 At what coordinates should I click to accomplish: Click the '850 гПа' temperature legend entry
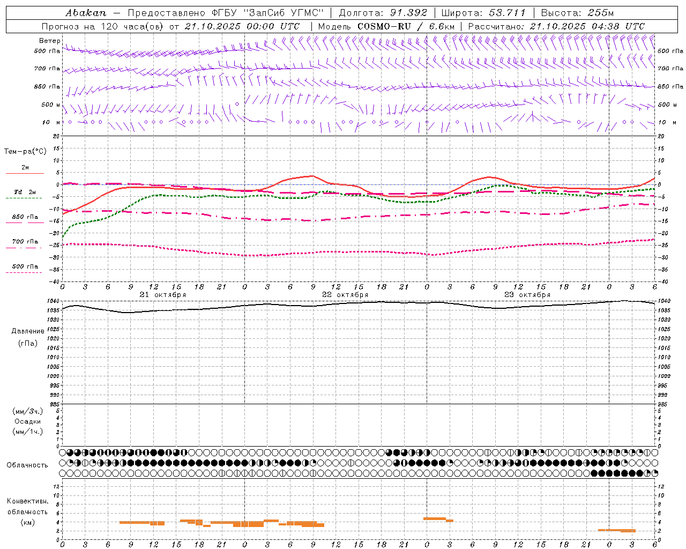[25, 217]
